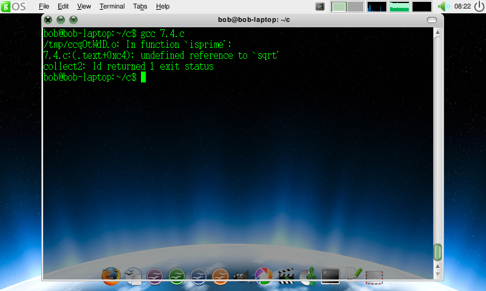Open the View menu
This screenshot has height=291, width=486.
84,7
